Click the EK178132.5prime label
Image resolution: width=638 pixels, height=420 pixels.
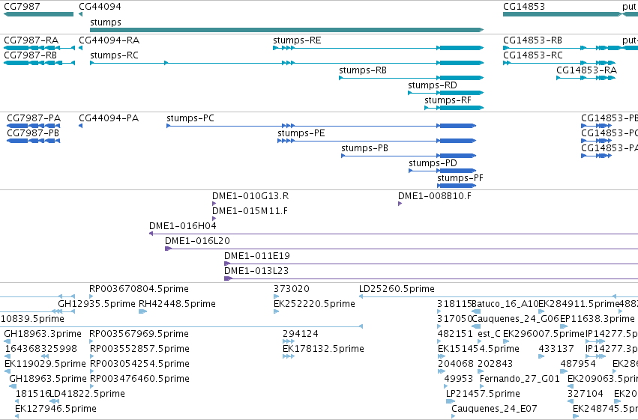(323, 349)
